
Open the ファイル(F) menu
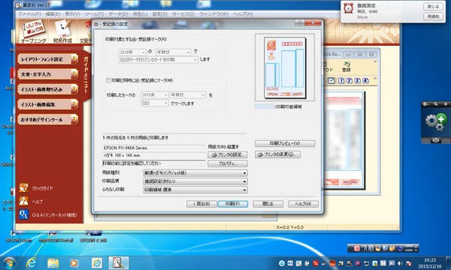[29, 13]
